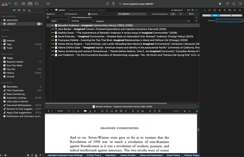The width and height of the screenshot is (244, 157).
Task: Toggle the inspector panel icon at top right
Action: [240, 4]
